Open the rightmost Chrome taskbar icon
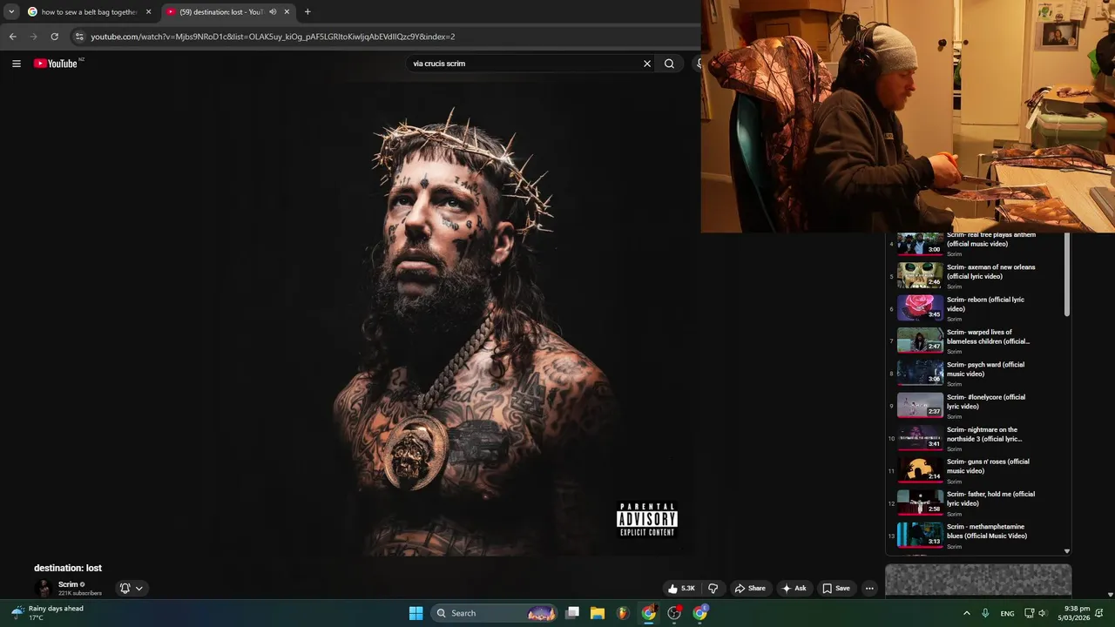Viewport: 1115px width, 627px height. 700,613
